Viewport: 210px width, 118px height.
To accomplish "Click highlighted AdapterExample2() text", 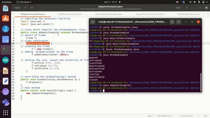I will tap(38, 44).
